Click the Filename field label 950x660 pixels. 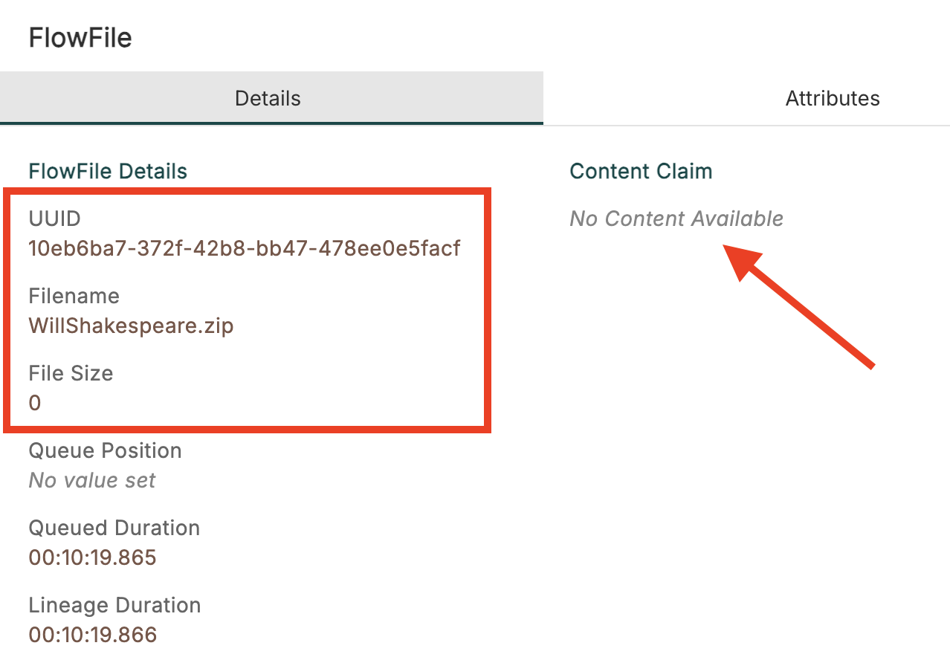pyautogui.click(x=74, y=296)
